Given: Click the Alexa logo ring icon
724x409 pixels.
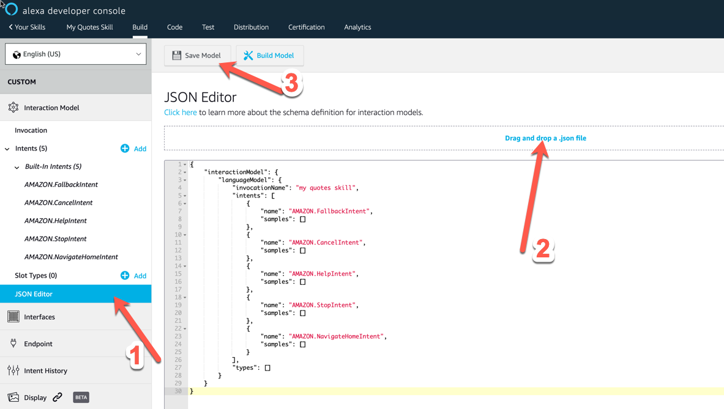Looking at the screenshot, I should click(11, 9).
